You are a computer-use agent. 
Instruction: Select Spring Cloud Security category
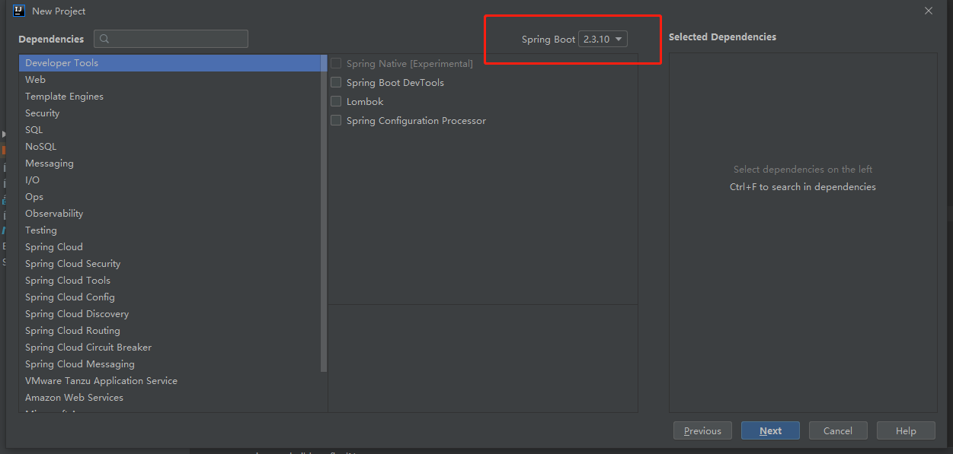(x=170, y=264)
